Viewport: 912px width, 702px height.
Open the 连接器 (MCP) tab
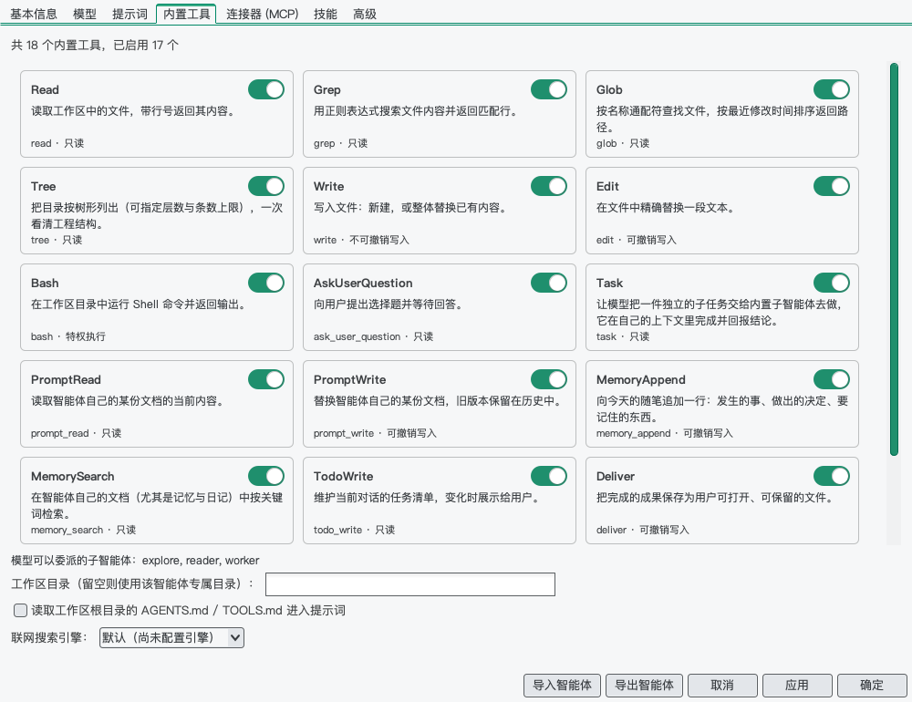tap(263, 14)
